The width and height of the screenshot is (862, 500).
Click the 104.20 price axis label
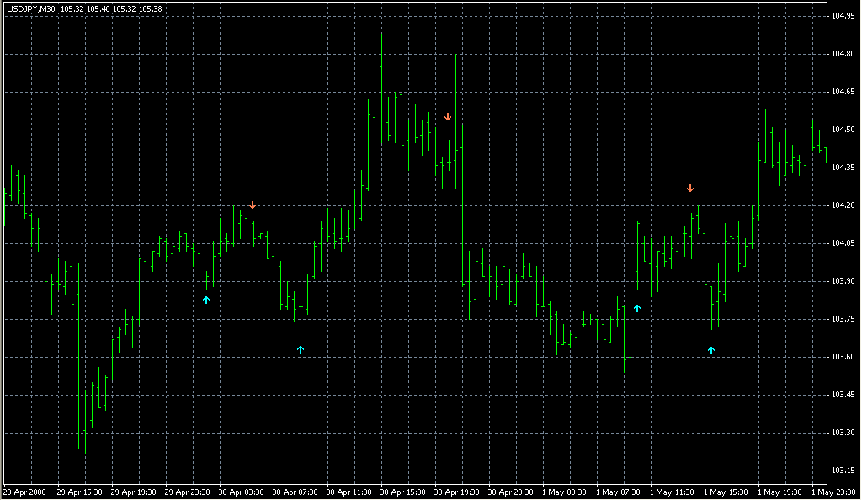coord(843,205)
